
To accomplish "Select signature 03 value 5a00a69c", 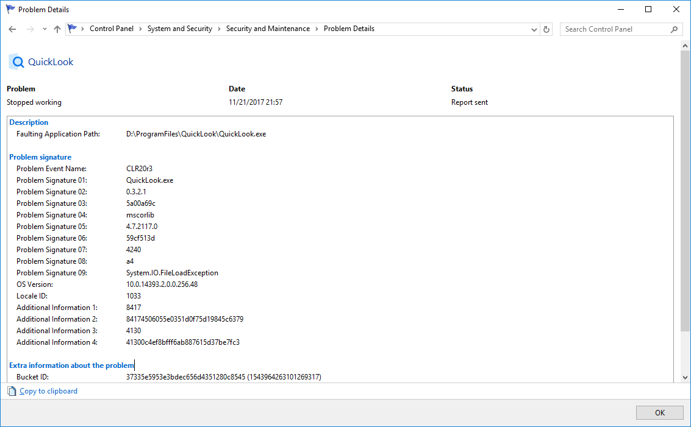I will 141,203.
